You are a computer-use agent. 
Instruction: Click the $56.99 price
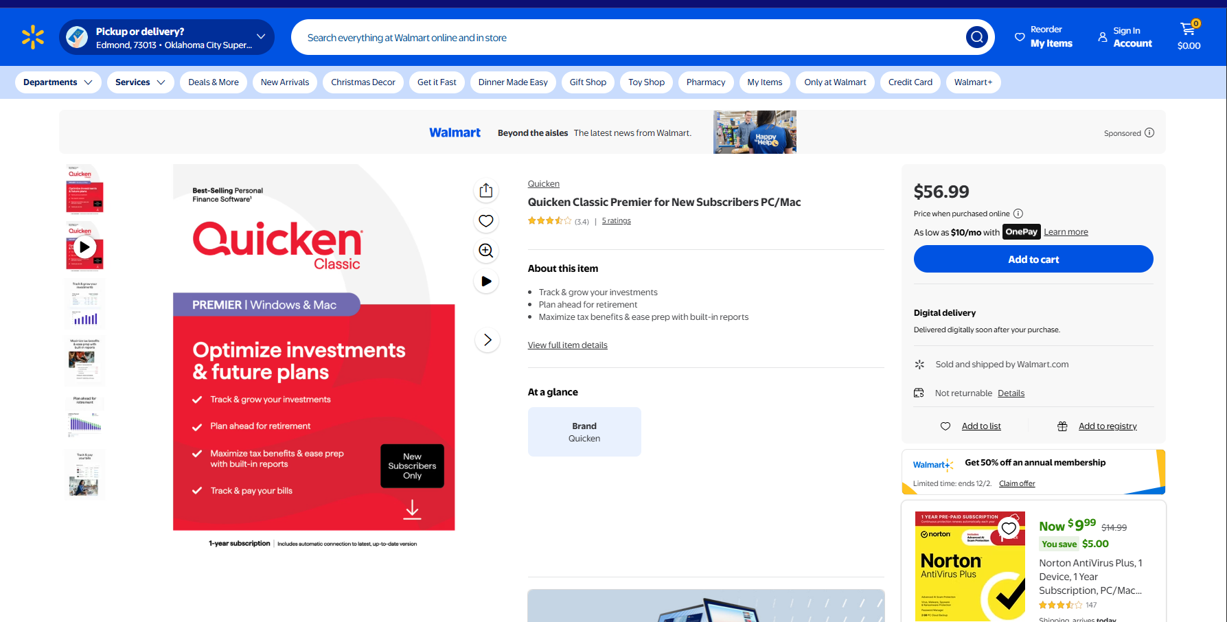941,192
